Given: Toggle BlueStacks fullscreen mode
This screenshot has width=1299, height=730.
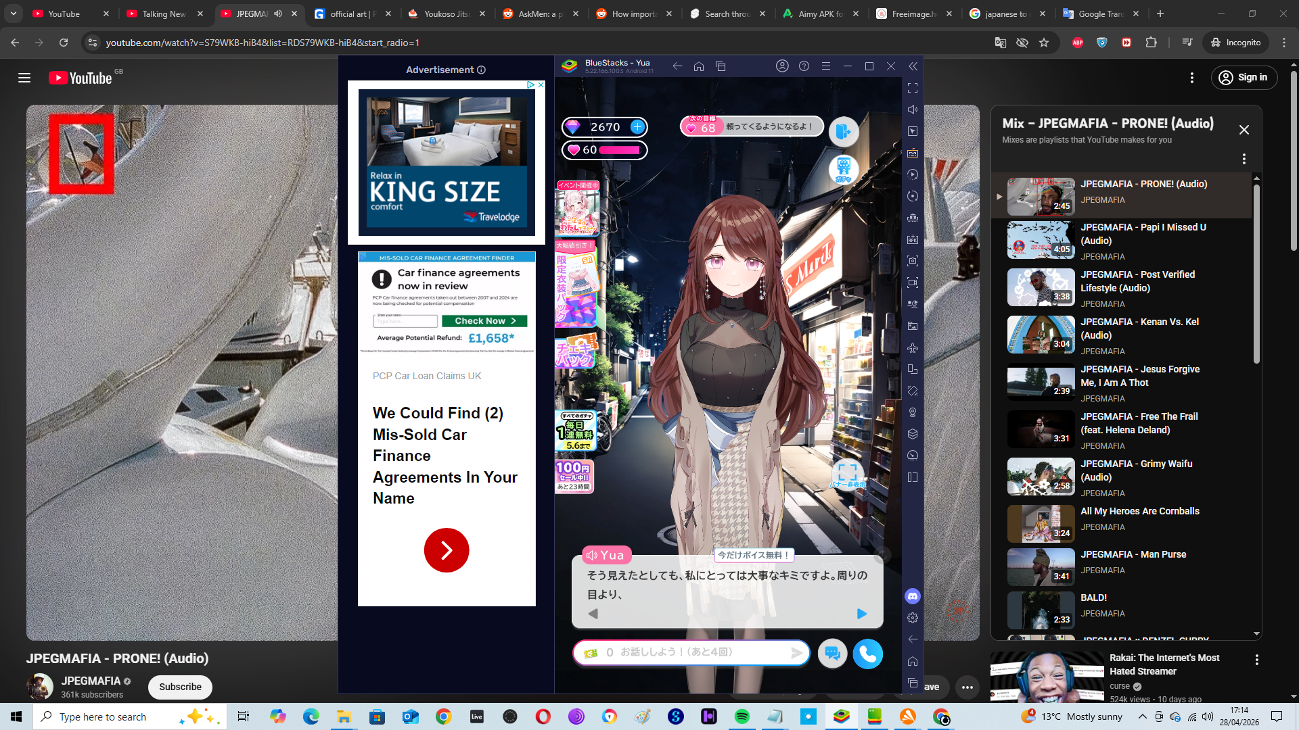Looking at the screenshot, I should click(x=913, y=88).
